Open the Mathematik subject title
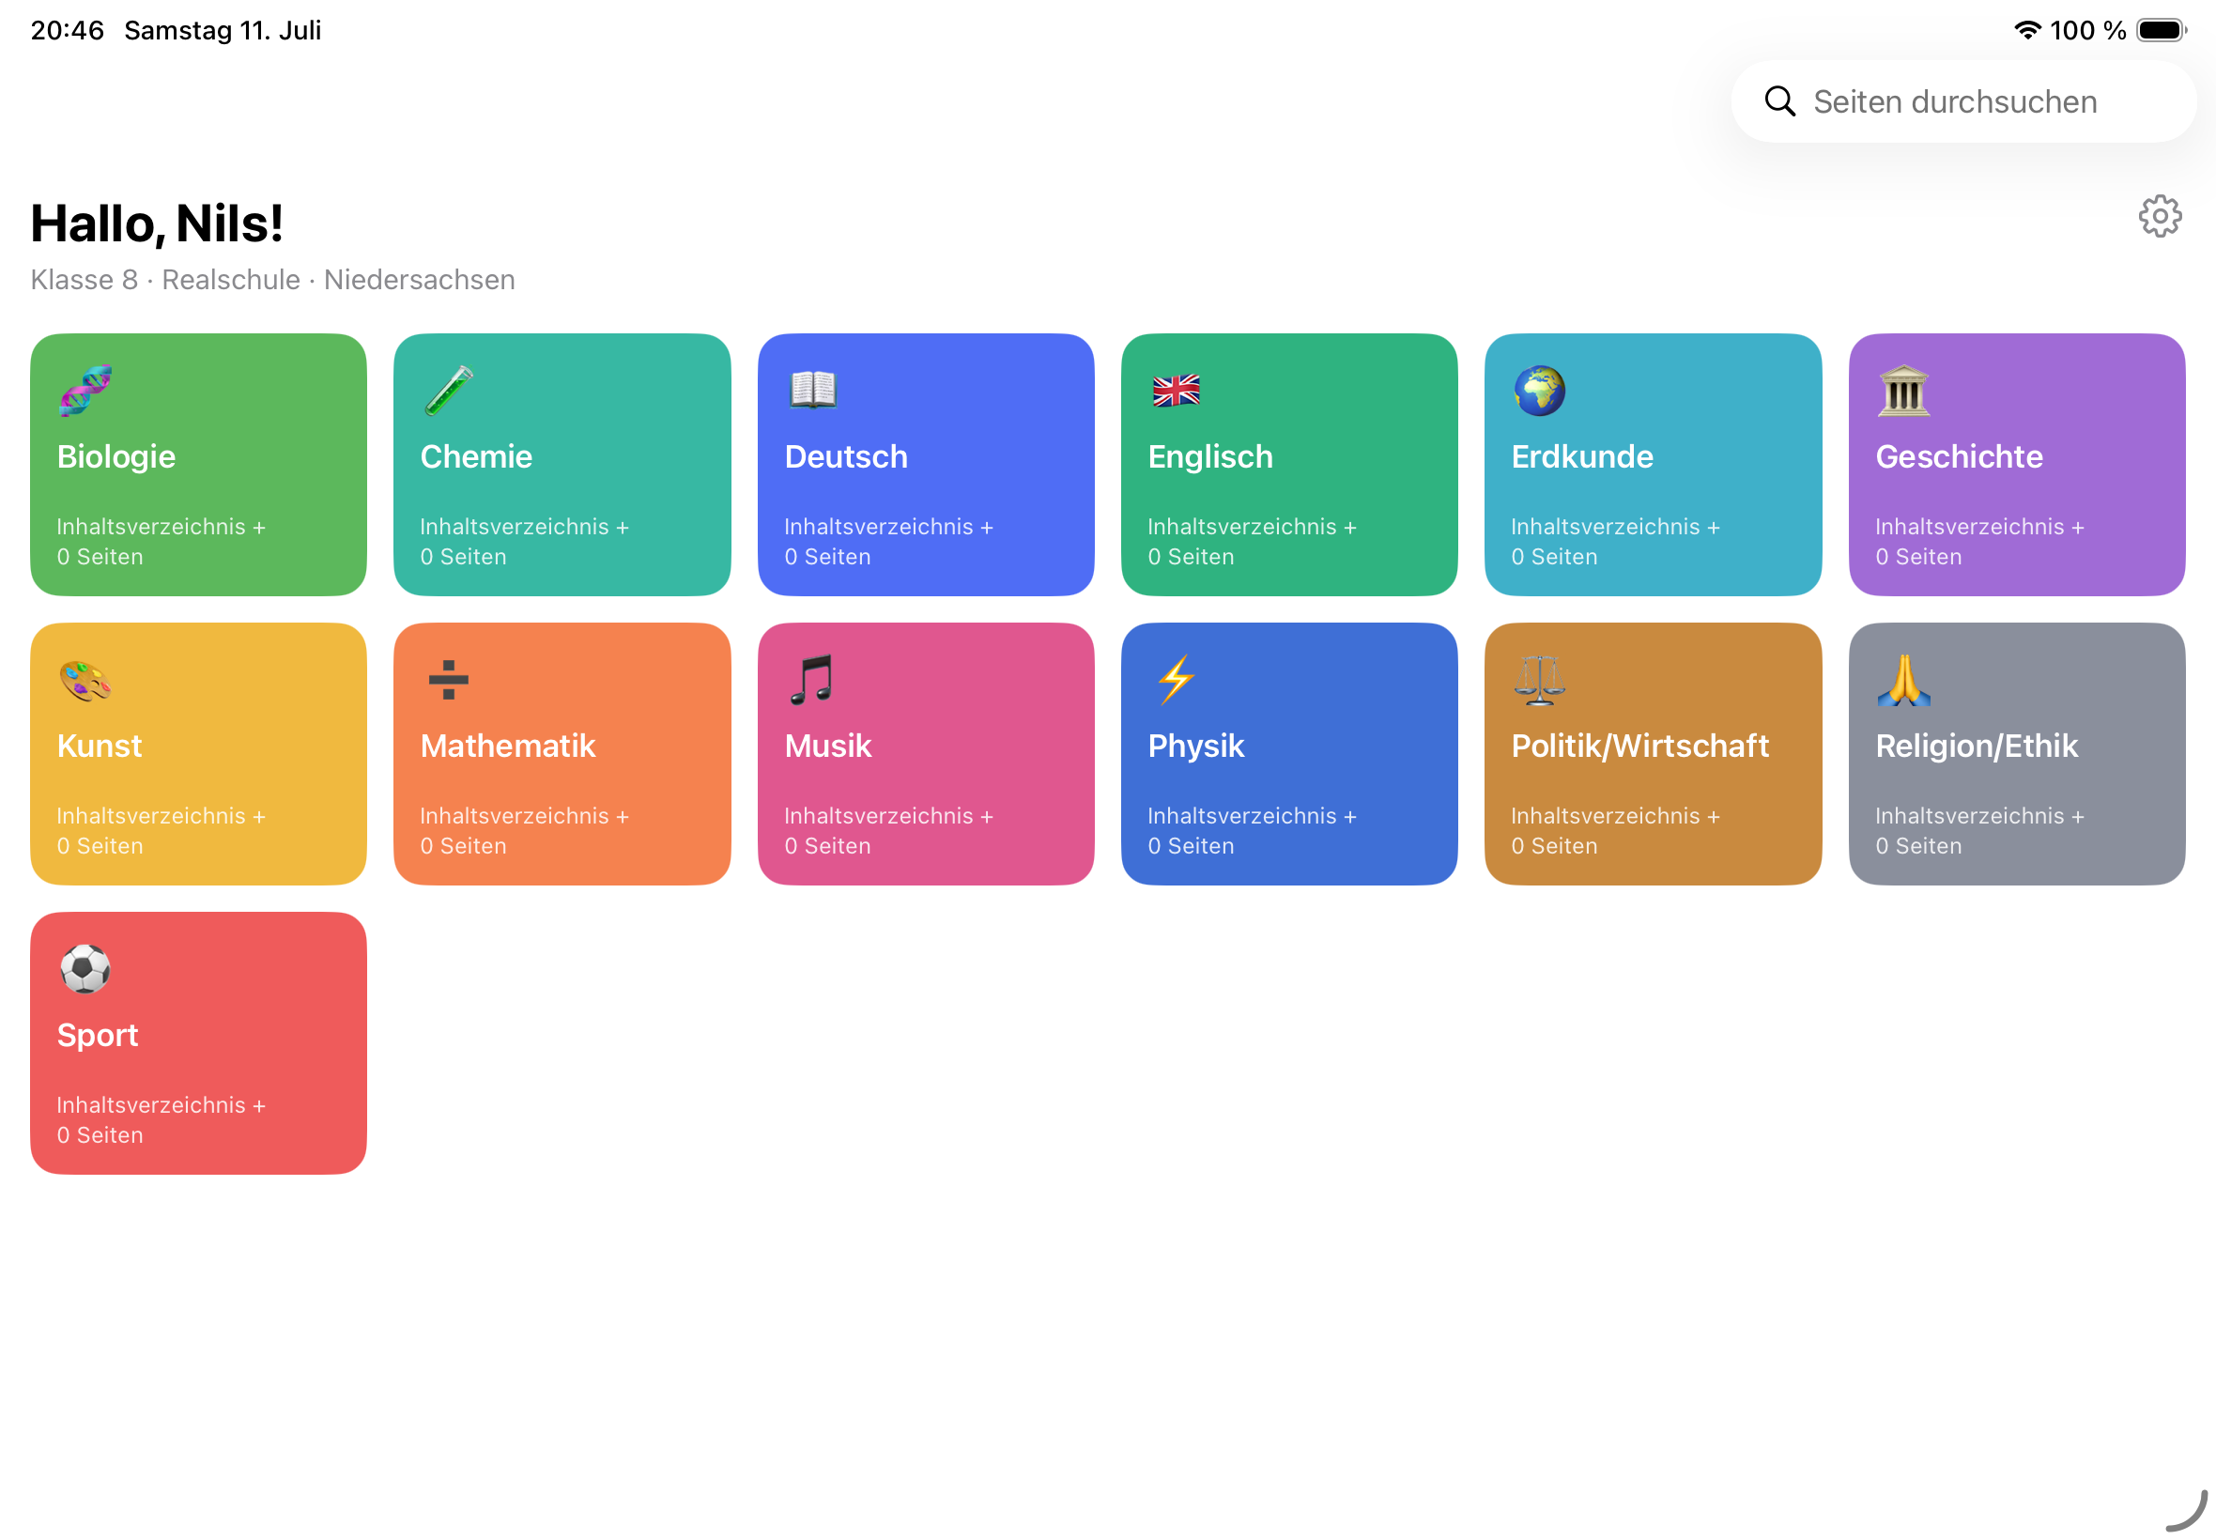The height and width of the screenshot is (1540, 2216). click(x=507, y=746)
